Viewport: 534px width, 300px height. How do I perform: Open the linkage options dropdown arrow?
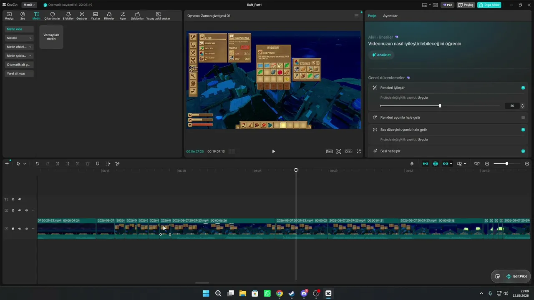tap(451, 164)
